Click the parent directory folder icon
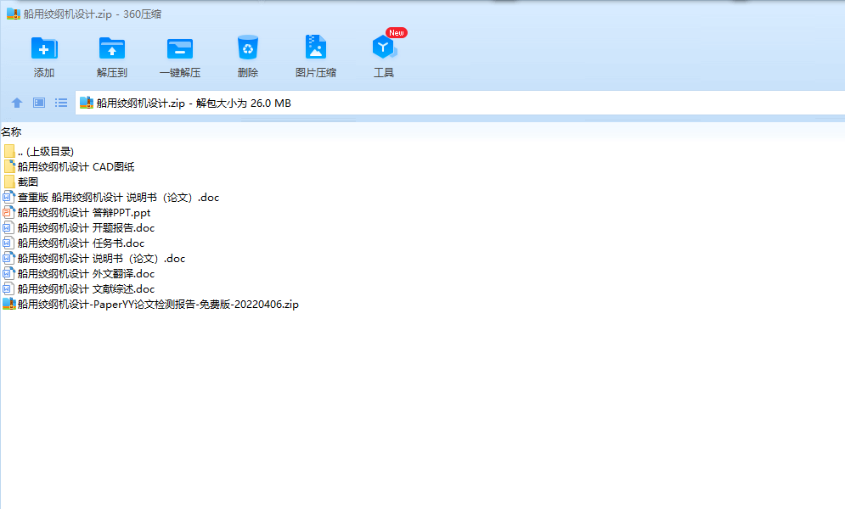 [9, 151]
